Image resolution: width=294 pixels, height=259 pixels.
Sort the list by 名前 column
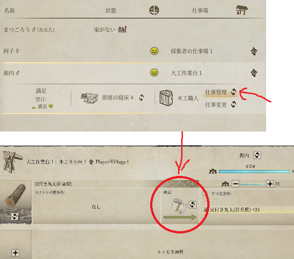[9, 10]
